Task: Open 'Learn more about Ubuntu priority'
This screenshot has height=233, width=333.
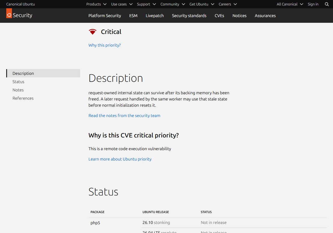Action: [x=120, y=159]
